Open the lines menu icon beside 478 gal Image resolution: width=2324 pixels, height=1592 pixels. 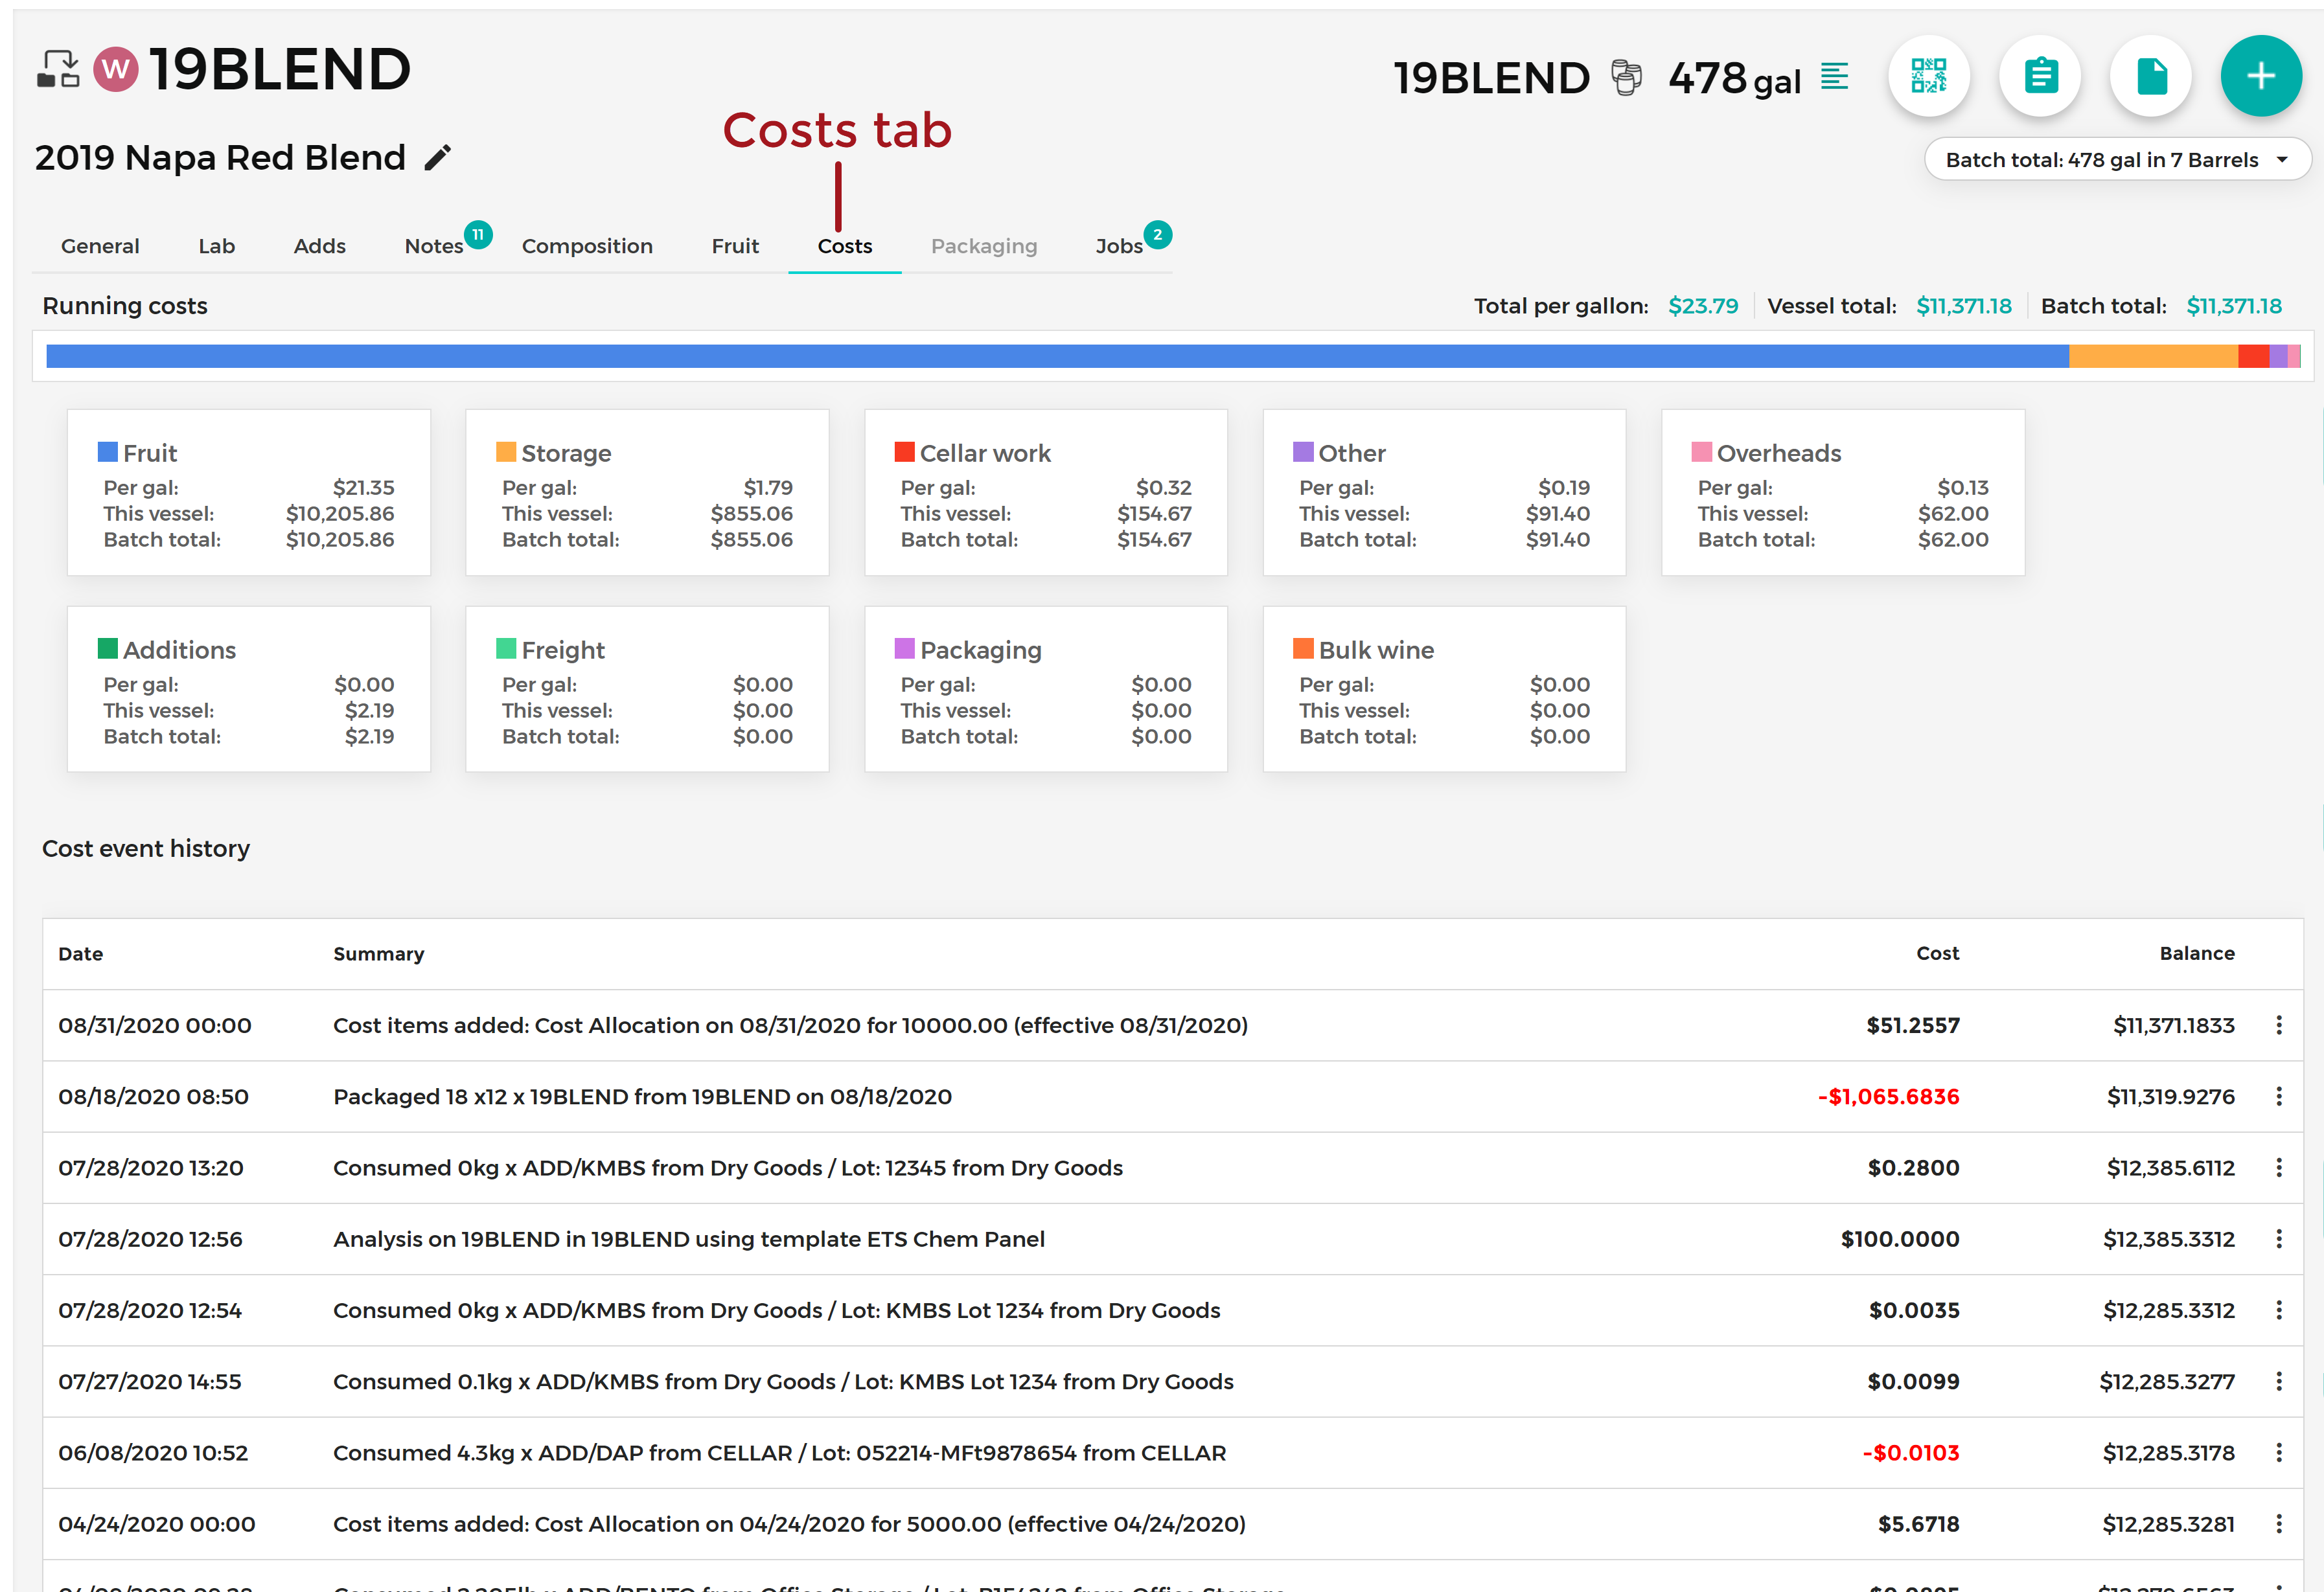pos(1834,76)
